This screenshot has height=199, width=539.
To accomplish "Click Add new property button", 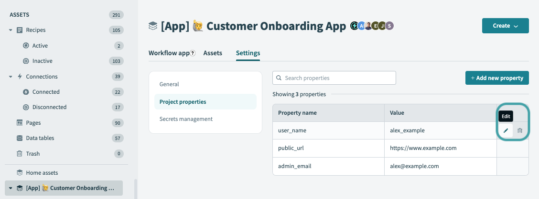I will pos(497,78).
